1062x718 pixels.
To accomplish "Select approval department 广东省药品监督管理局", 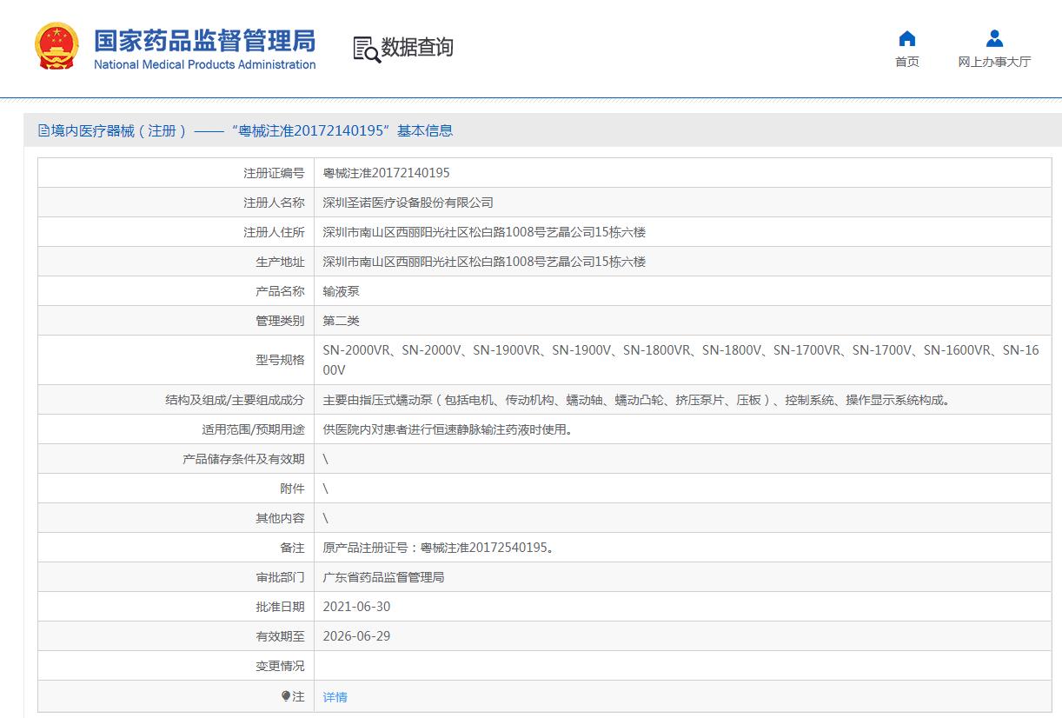I will (383, 577).
